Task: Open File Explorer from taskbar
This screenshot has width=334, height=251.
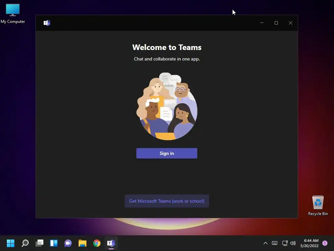Action: tap(83, 243)
